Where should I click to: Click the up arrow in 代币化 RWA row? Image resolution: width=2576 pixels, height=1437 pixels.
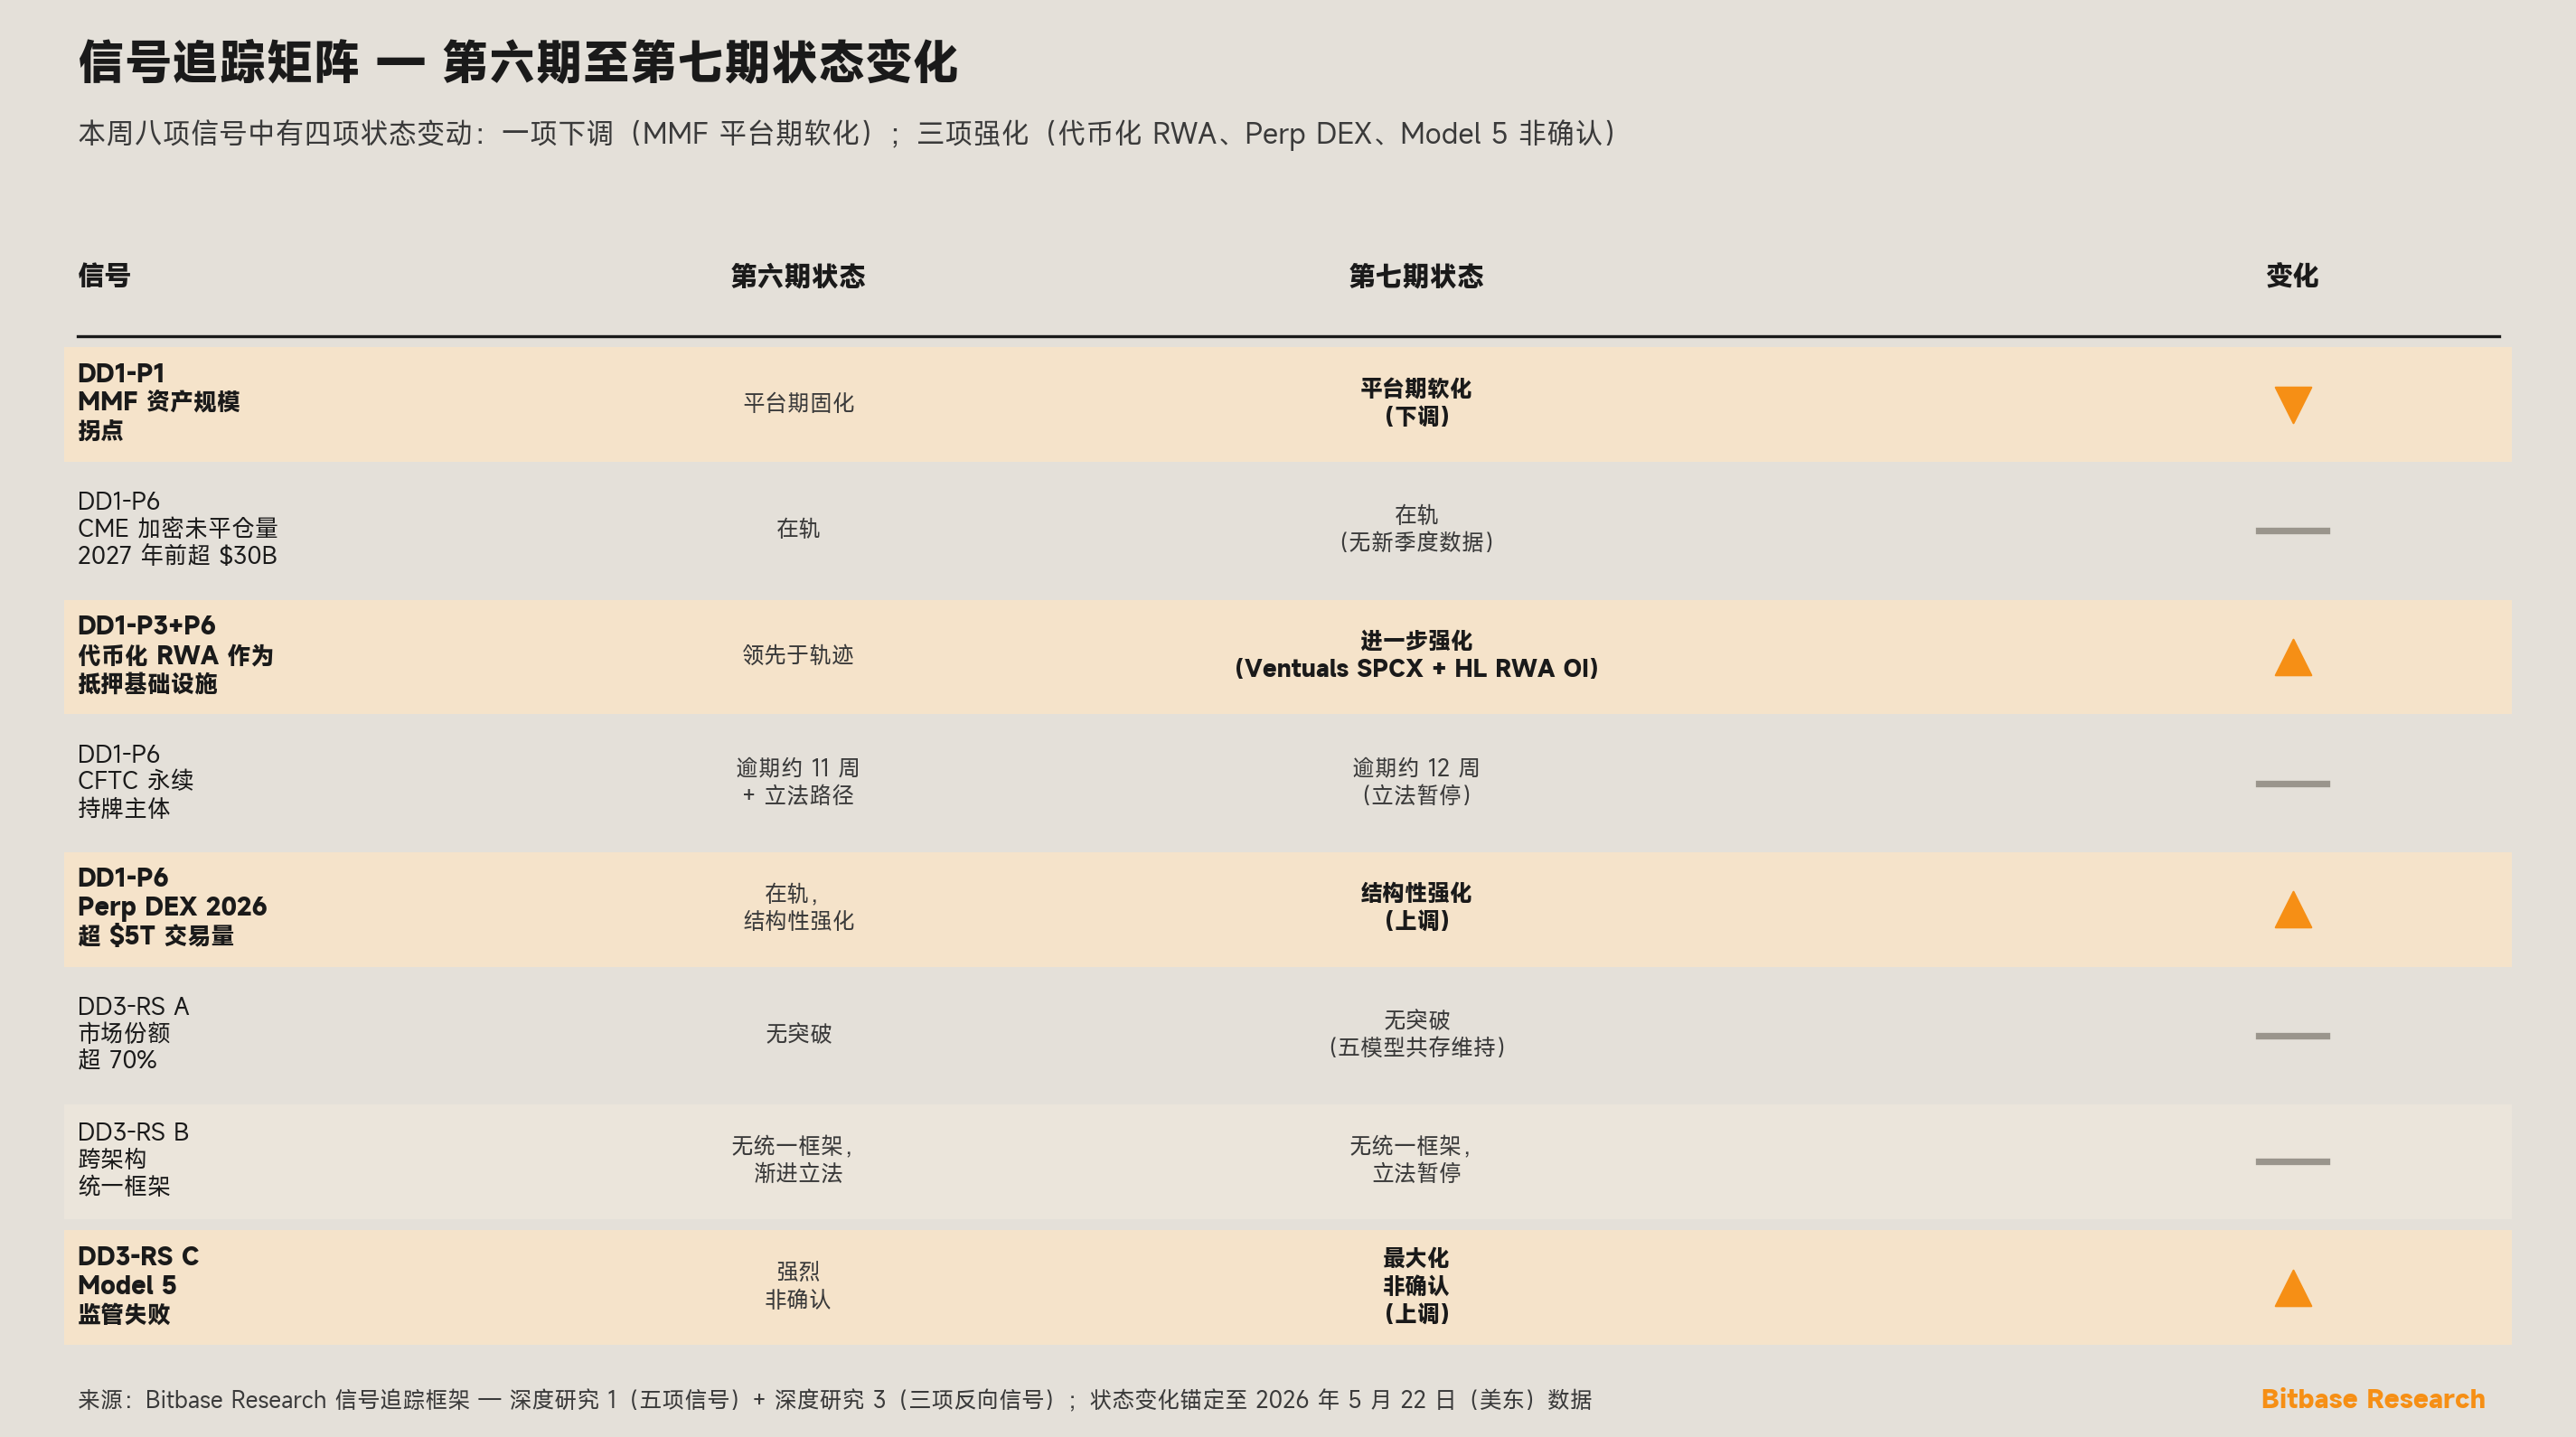[2292, 657]
